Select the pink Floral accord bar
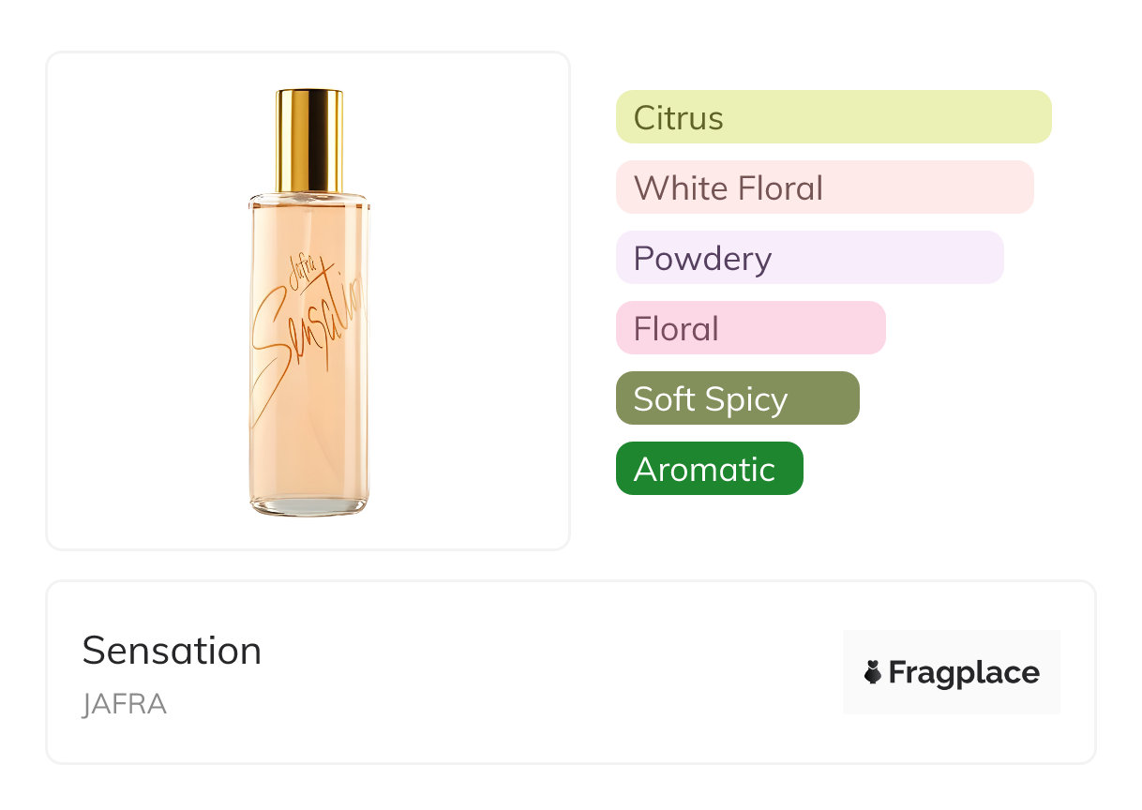 point(750,328)
